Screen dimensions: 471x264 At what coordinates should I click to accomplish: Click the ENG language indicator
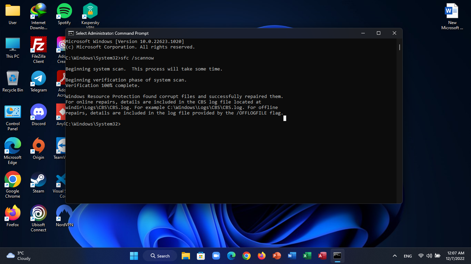(408, 256)
